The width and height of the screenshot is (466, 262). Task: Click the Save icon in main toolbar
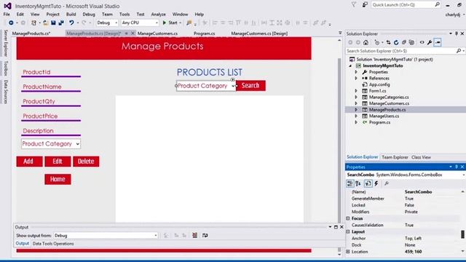click(53, 23)
